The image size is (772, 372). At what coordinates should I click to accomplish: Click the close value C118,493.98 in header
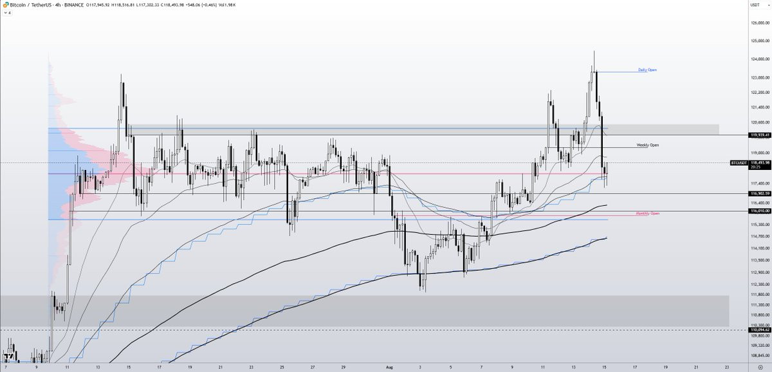pyautogui.click(x=174, y=5)
